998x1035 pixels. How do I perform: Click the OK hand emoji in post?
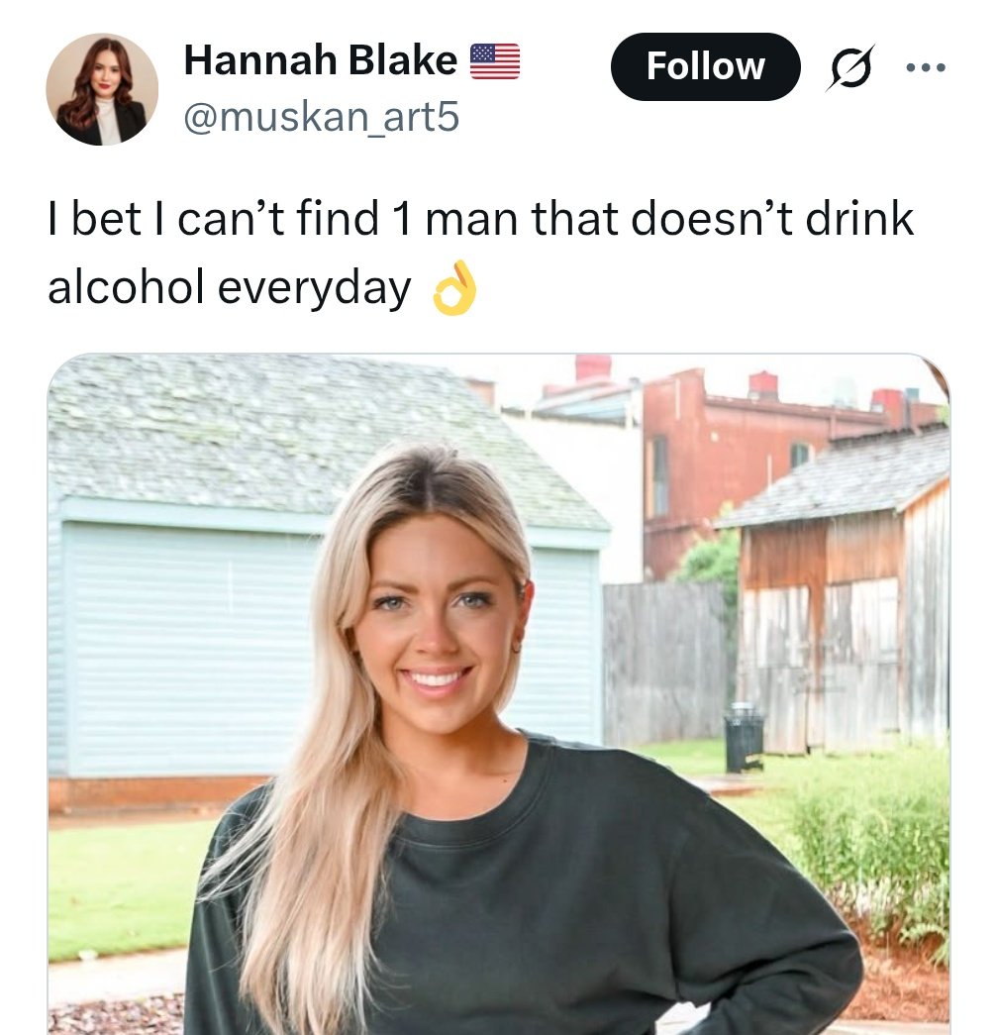coord(454,288)
